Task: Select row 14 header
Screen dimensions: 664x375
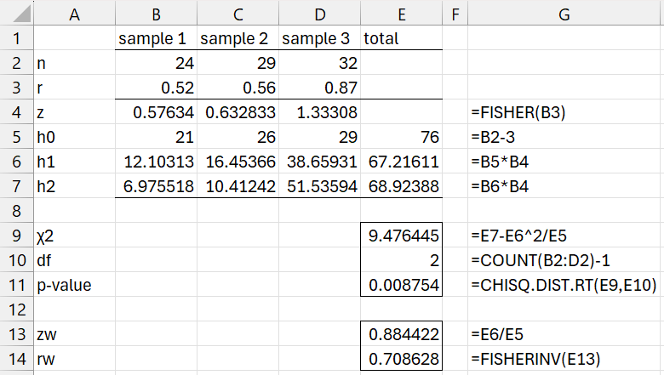Action: [15, 360]
